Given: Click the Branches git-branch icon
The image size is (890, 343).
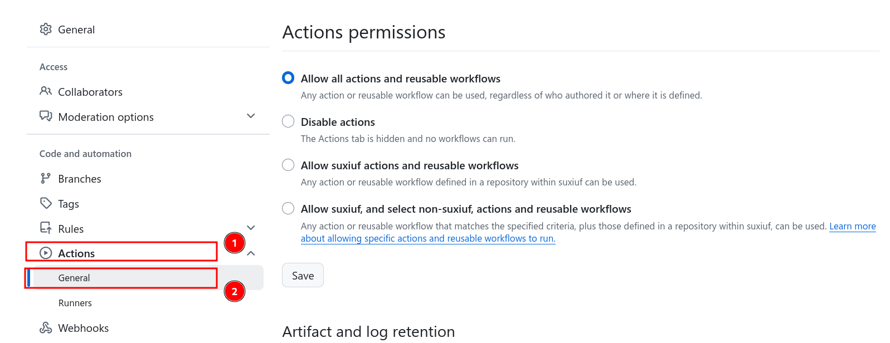Looking at the screenshot, I should click(46, 179).
